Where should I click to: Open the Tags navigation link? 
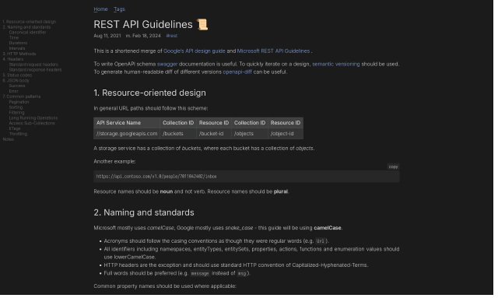click(120, 9)
